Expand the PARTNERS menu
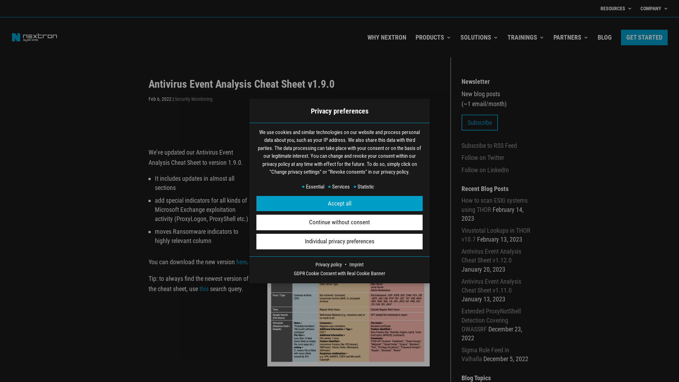This screenshot has width=679, height=382. pyautogui.click(x=570, y=37)
